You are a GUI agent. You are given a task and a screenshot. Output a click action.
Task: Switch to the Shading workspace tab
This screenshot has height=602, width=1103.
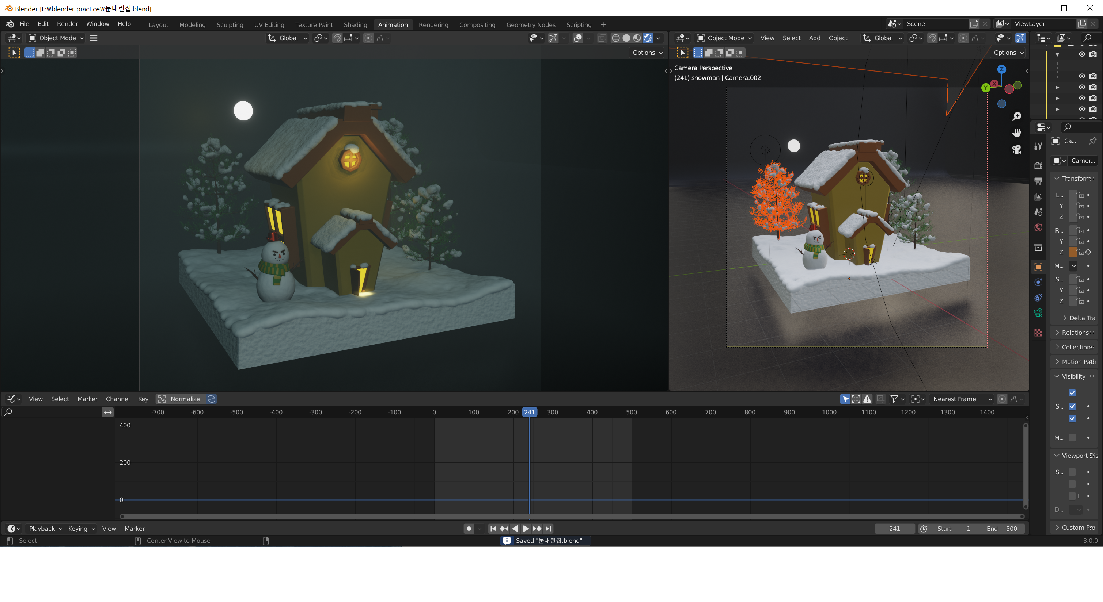[x=355, y=25]
